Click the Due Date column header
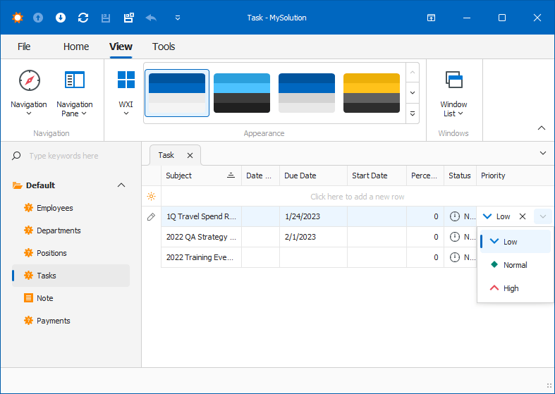The image size is (555, 394). point(313,176)
